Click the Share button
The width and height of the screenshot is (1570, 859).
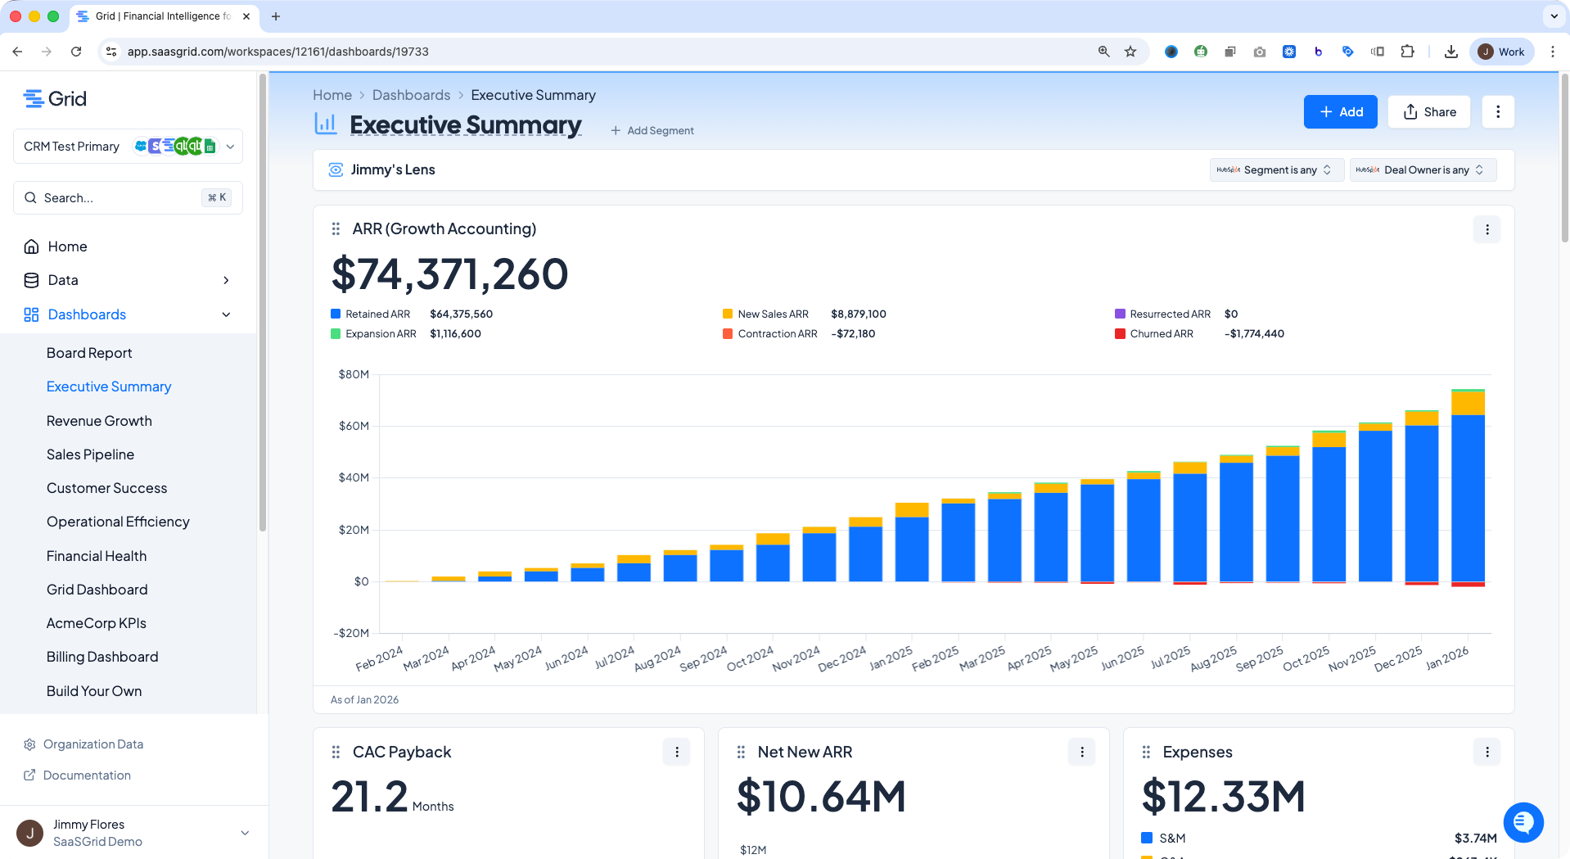(x=1429, y=112)
